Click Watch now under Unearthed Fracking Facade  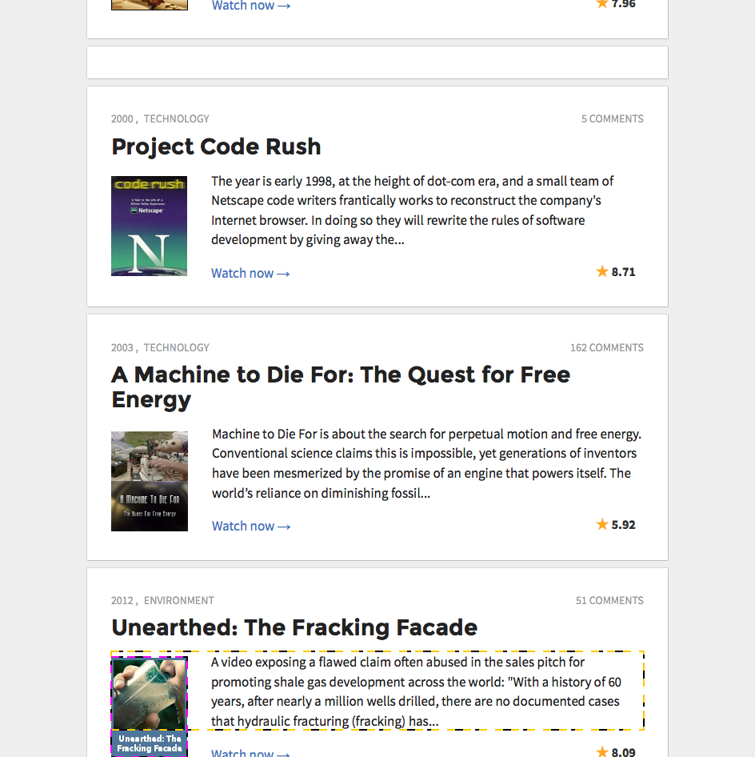[250, 752]
